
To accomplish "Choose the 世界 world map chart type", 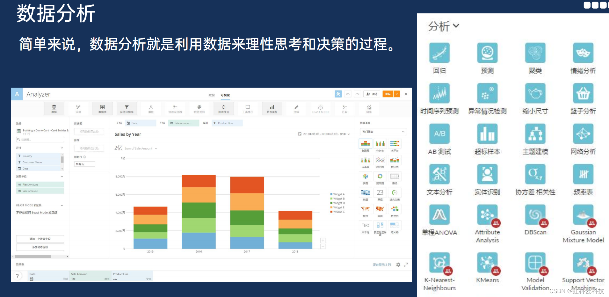I will (366, 209).
